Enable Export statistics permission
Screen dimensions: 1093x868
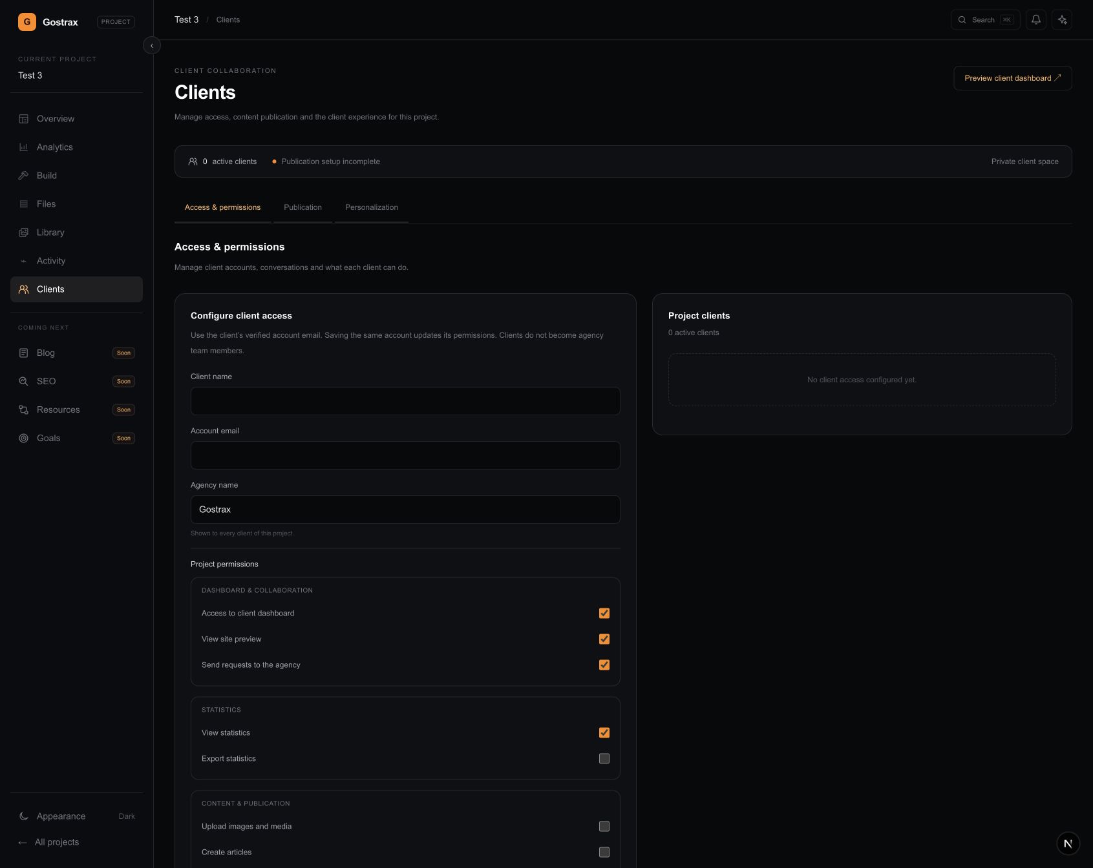point(604,759)
